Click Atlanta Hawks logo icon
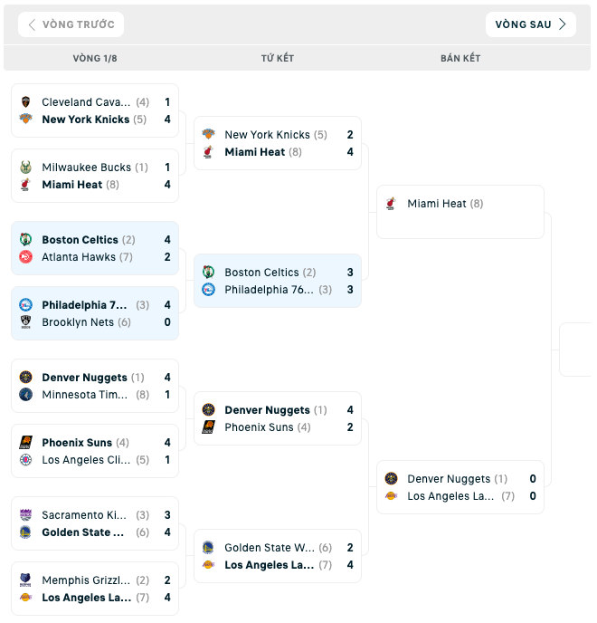 pyautogui.click(x=26, y=257)
